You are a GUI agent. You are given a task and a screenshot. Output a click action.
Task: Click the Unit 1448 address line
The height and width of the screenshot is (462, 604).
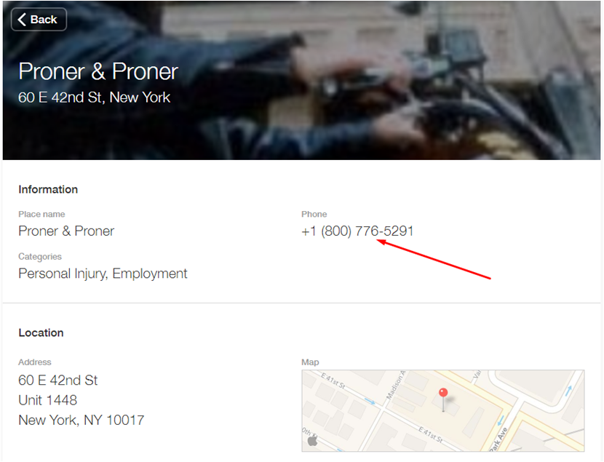click(48, 400)
